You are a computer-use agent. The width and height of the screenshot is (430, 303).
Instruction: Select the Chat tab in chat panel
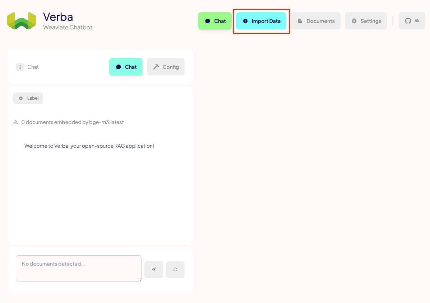tap(126, 67)
